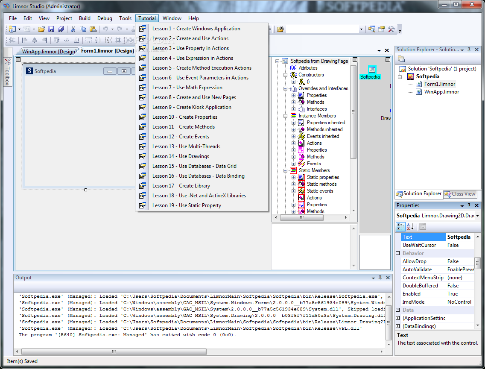This screenshot has height=369, width=485.
Task: Open the File menu
Action: pos(13,18)
